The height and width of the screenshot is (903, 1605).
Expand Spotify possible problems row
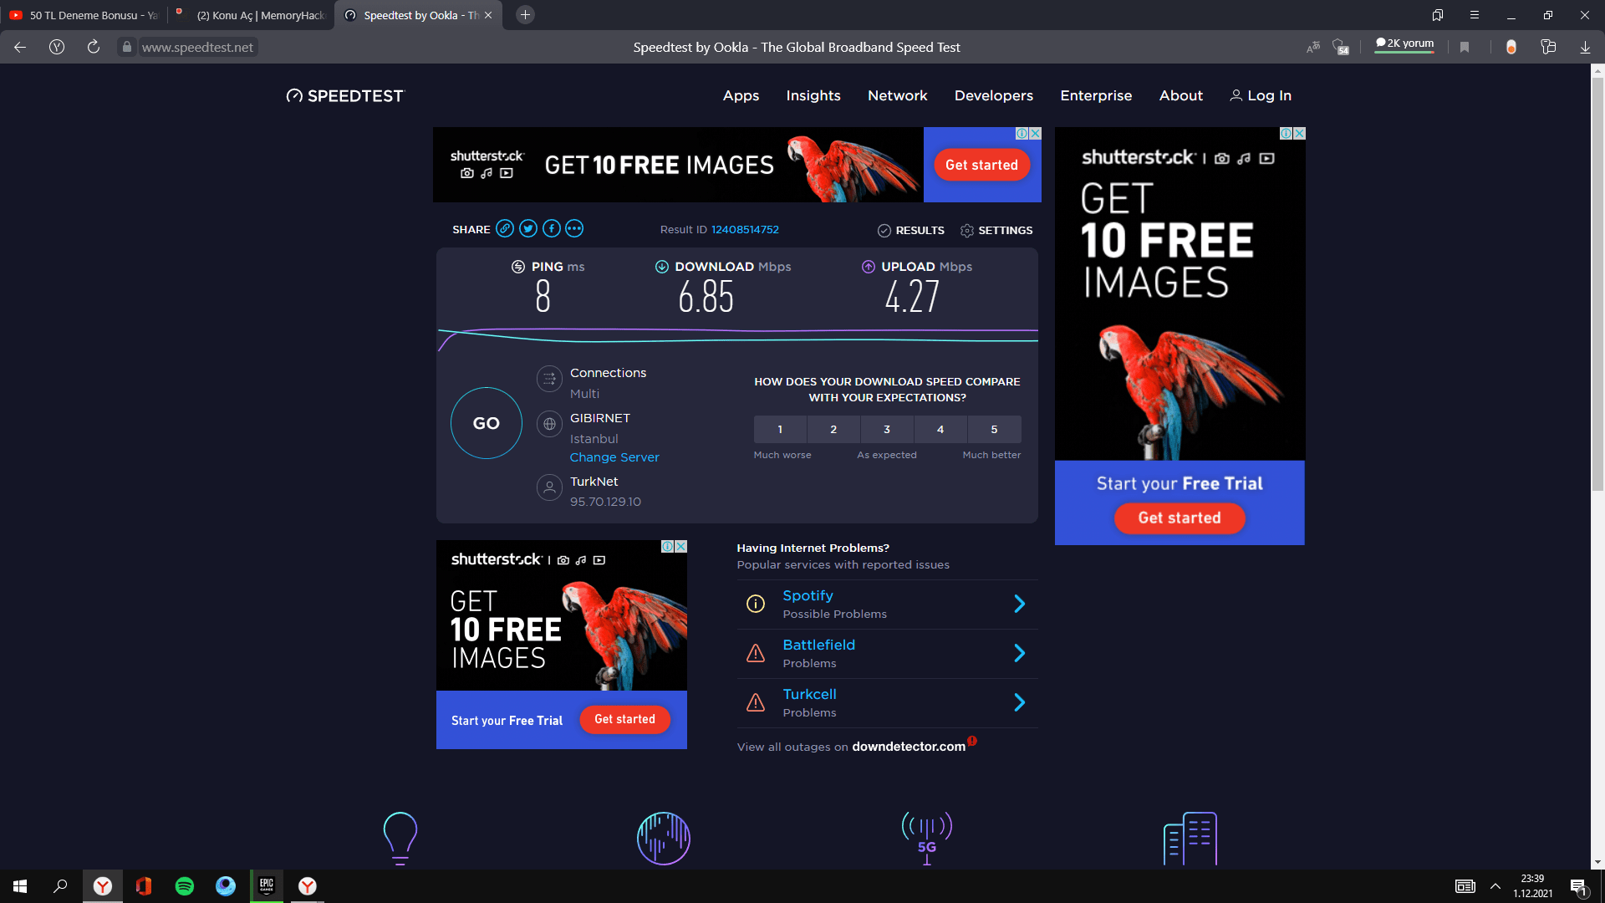pos(1019,605)
